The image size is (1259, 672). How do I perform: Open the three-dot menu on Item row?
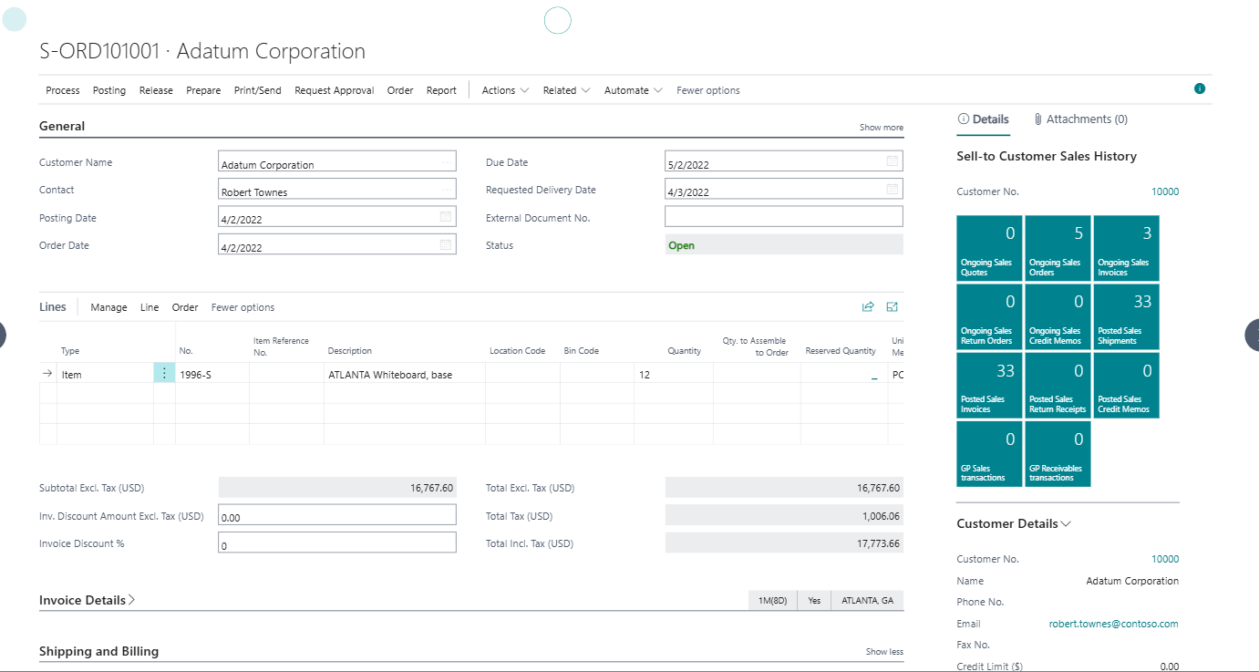pyautogui.click(x=164, y=373)
